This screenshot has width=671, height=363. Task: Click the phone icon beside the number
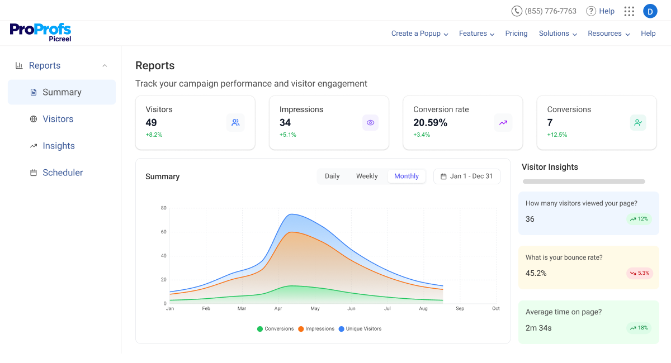(517, 11)
